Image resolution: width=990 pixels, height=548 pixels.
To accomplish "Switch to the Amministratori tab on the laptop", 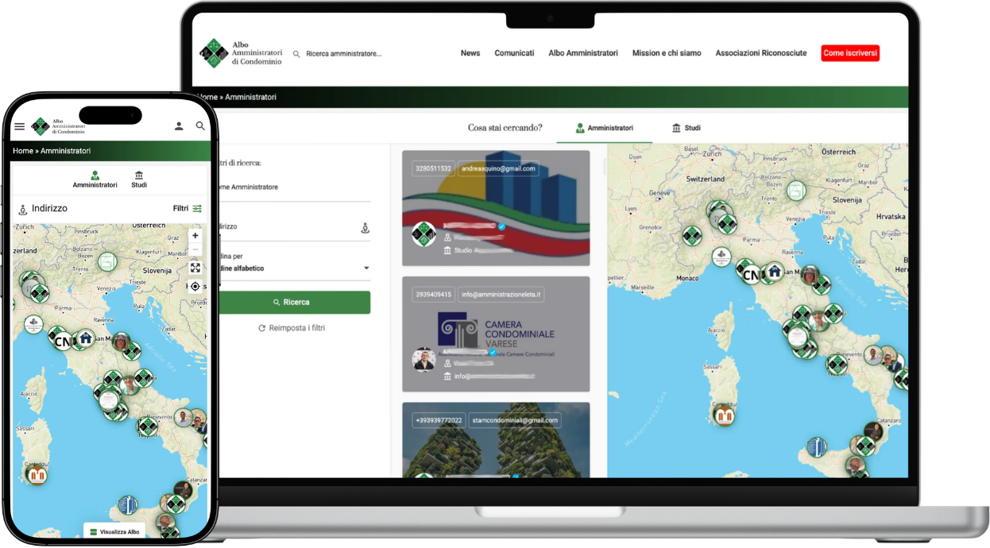I will click(605, 128).
